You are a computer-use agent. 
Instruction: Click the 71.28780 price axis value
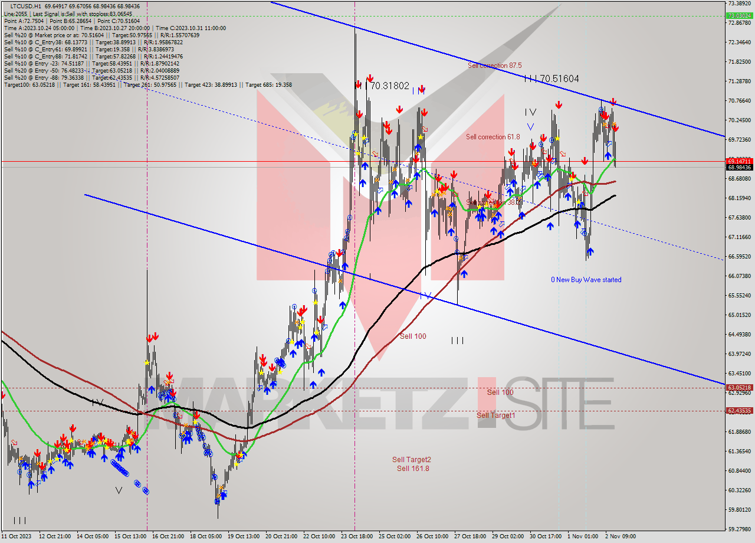740,81
